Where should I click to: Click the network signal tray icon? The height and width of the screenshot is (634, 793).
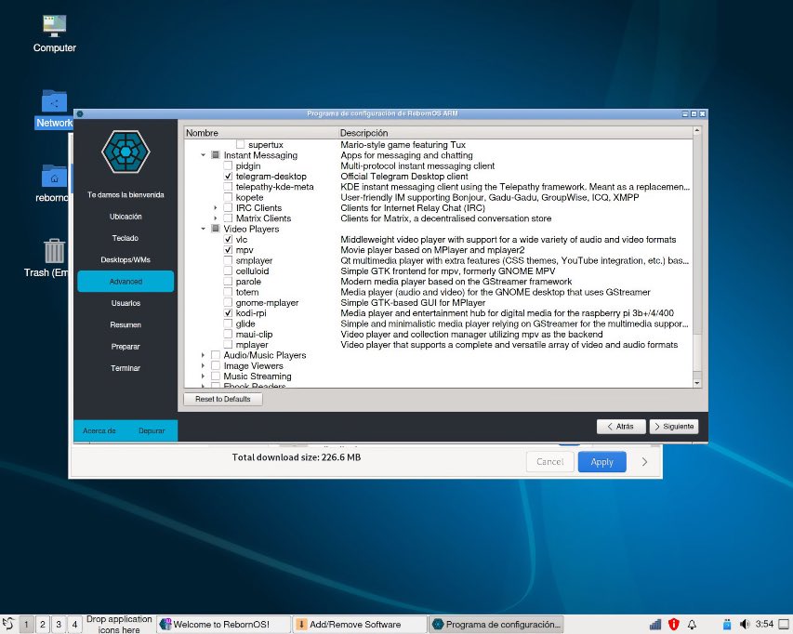[655, 625]
